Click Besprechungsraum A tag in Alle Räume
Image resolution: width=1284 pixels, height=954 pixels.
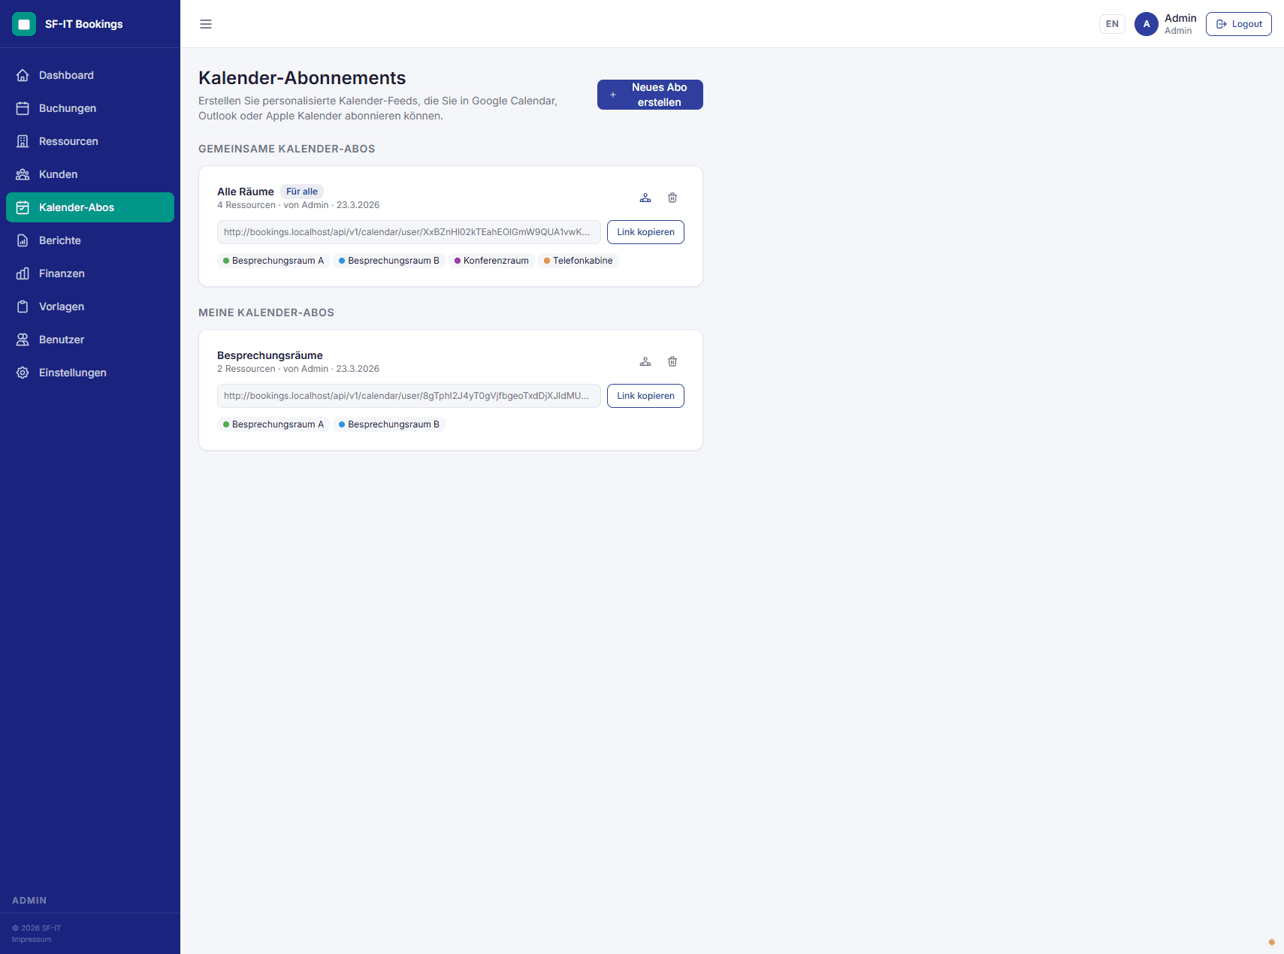[273, 261]
